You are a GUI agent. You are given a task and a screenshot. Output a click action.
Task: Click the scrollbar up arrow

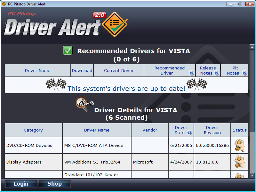pyautogui.click(x=252, y=47)
